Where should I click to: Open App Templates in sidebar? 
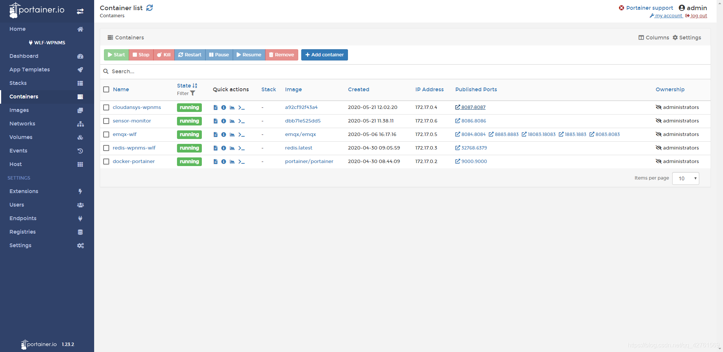tap(47, 69)
